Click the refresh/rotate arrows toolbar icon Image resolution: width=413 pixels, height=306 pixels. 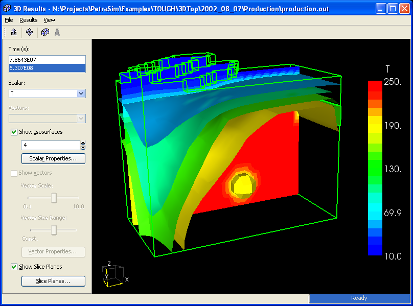[x=29, y=32]
